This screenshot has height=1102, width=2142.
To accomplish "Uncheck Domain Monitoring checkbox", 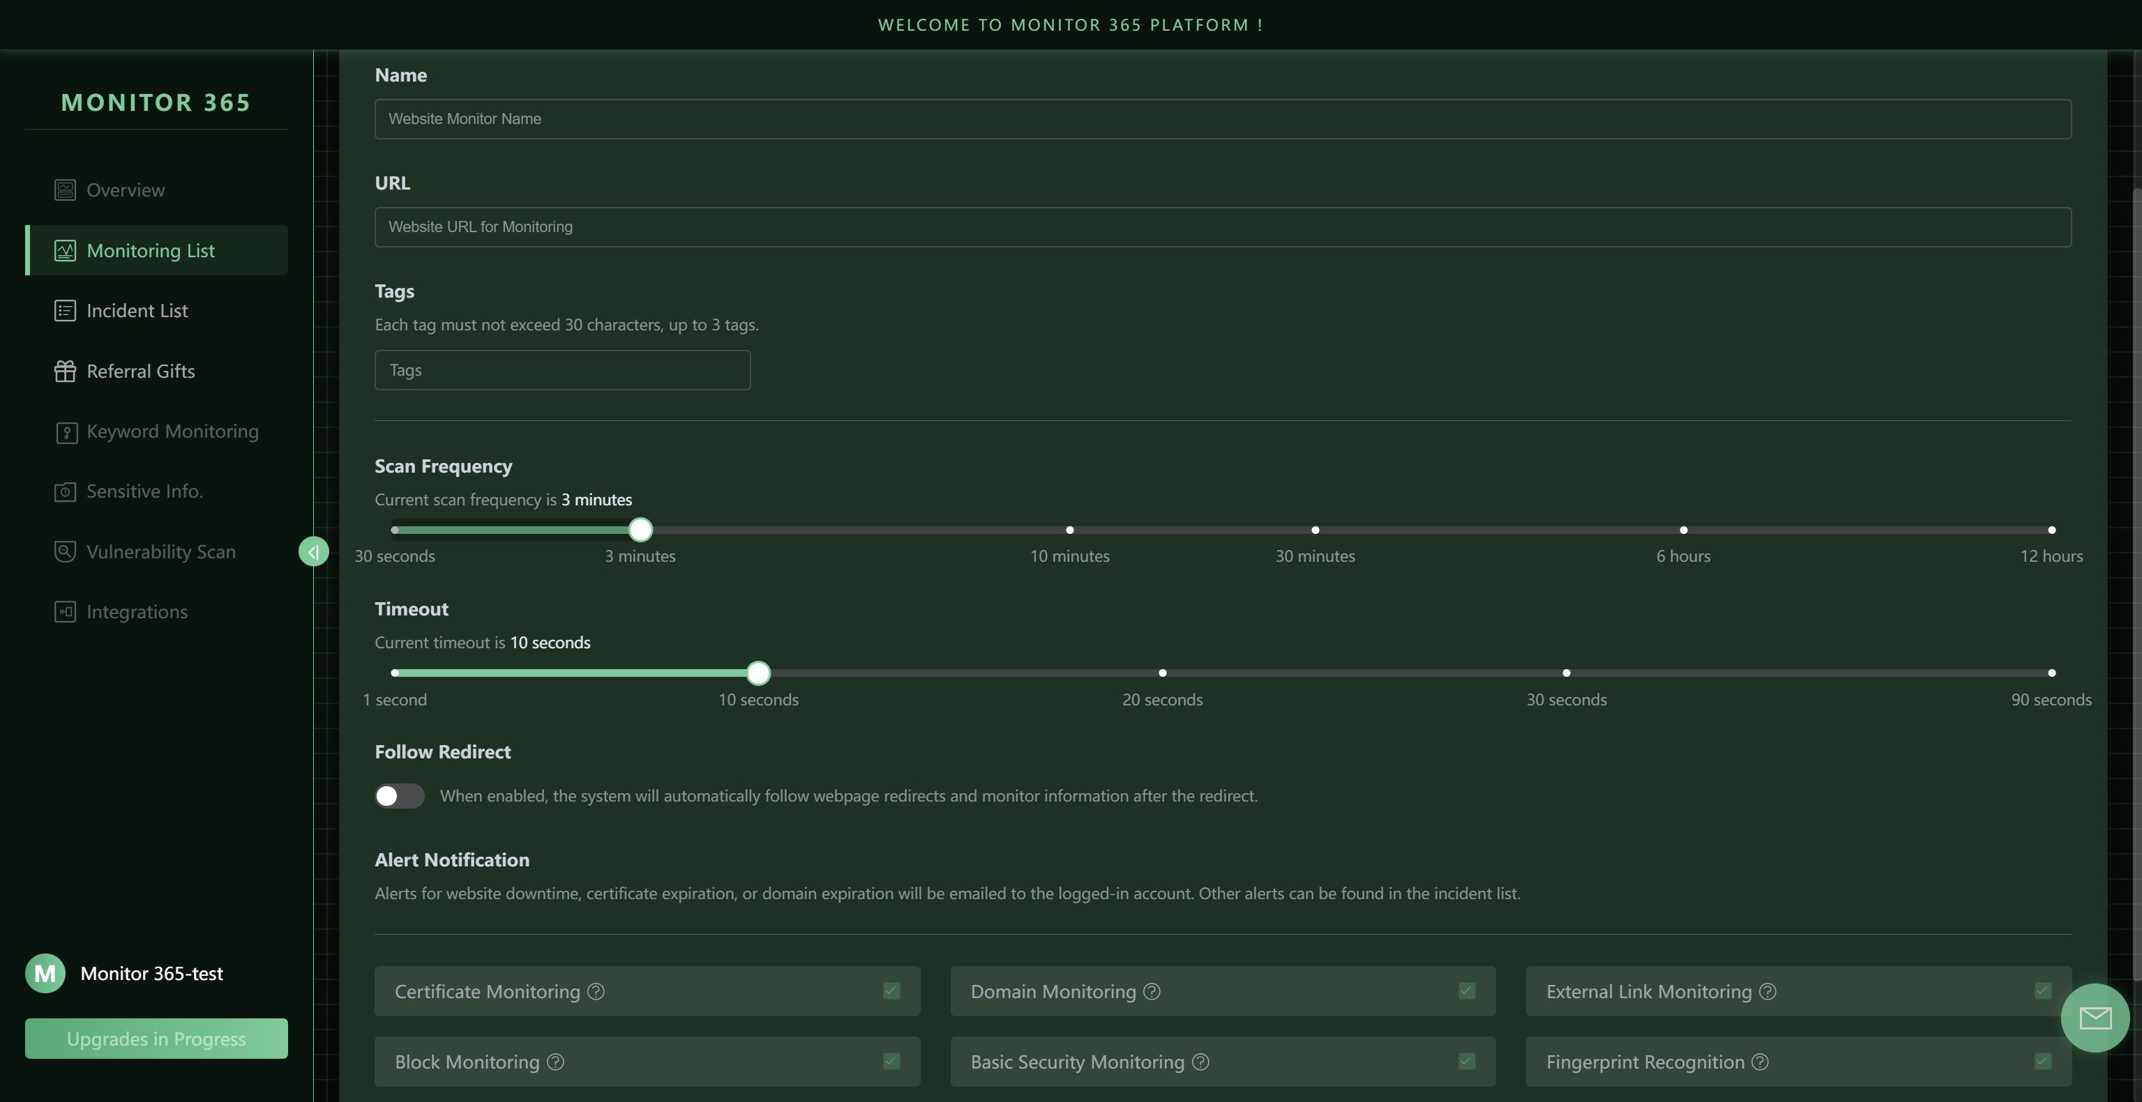I will 1467,990.
